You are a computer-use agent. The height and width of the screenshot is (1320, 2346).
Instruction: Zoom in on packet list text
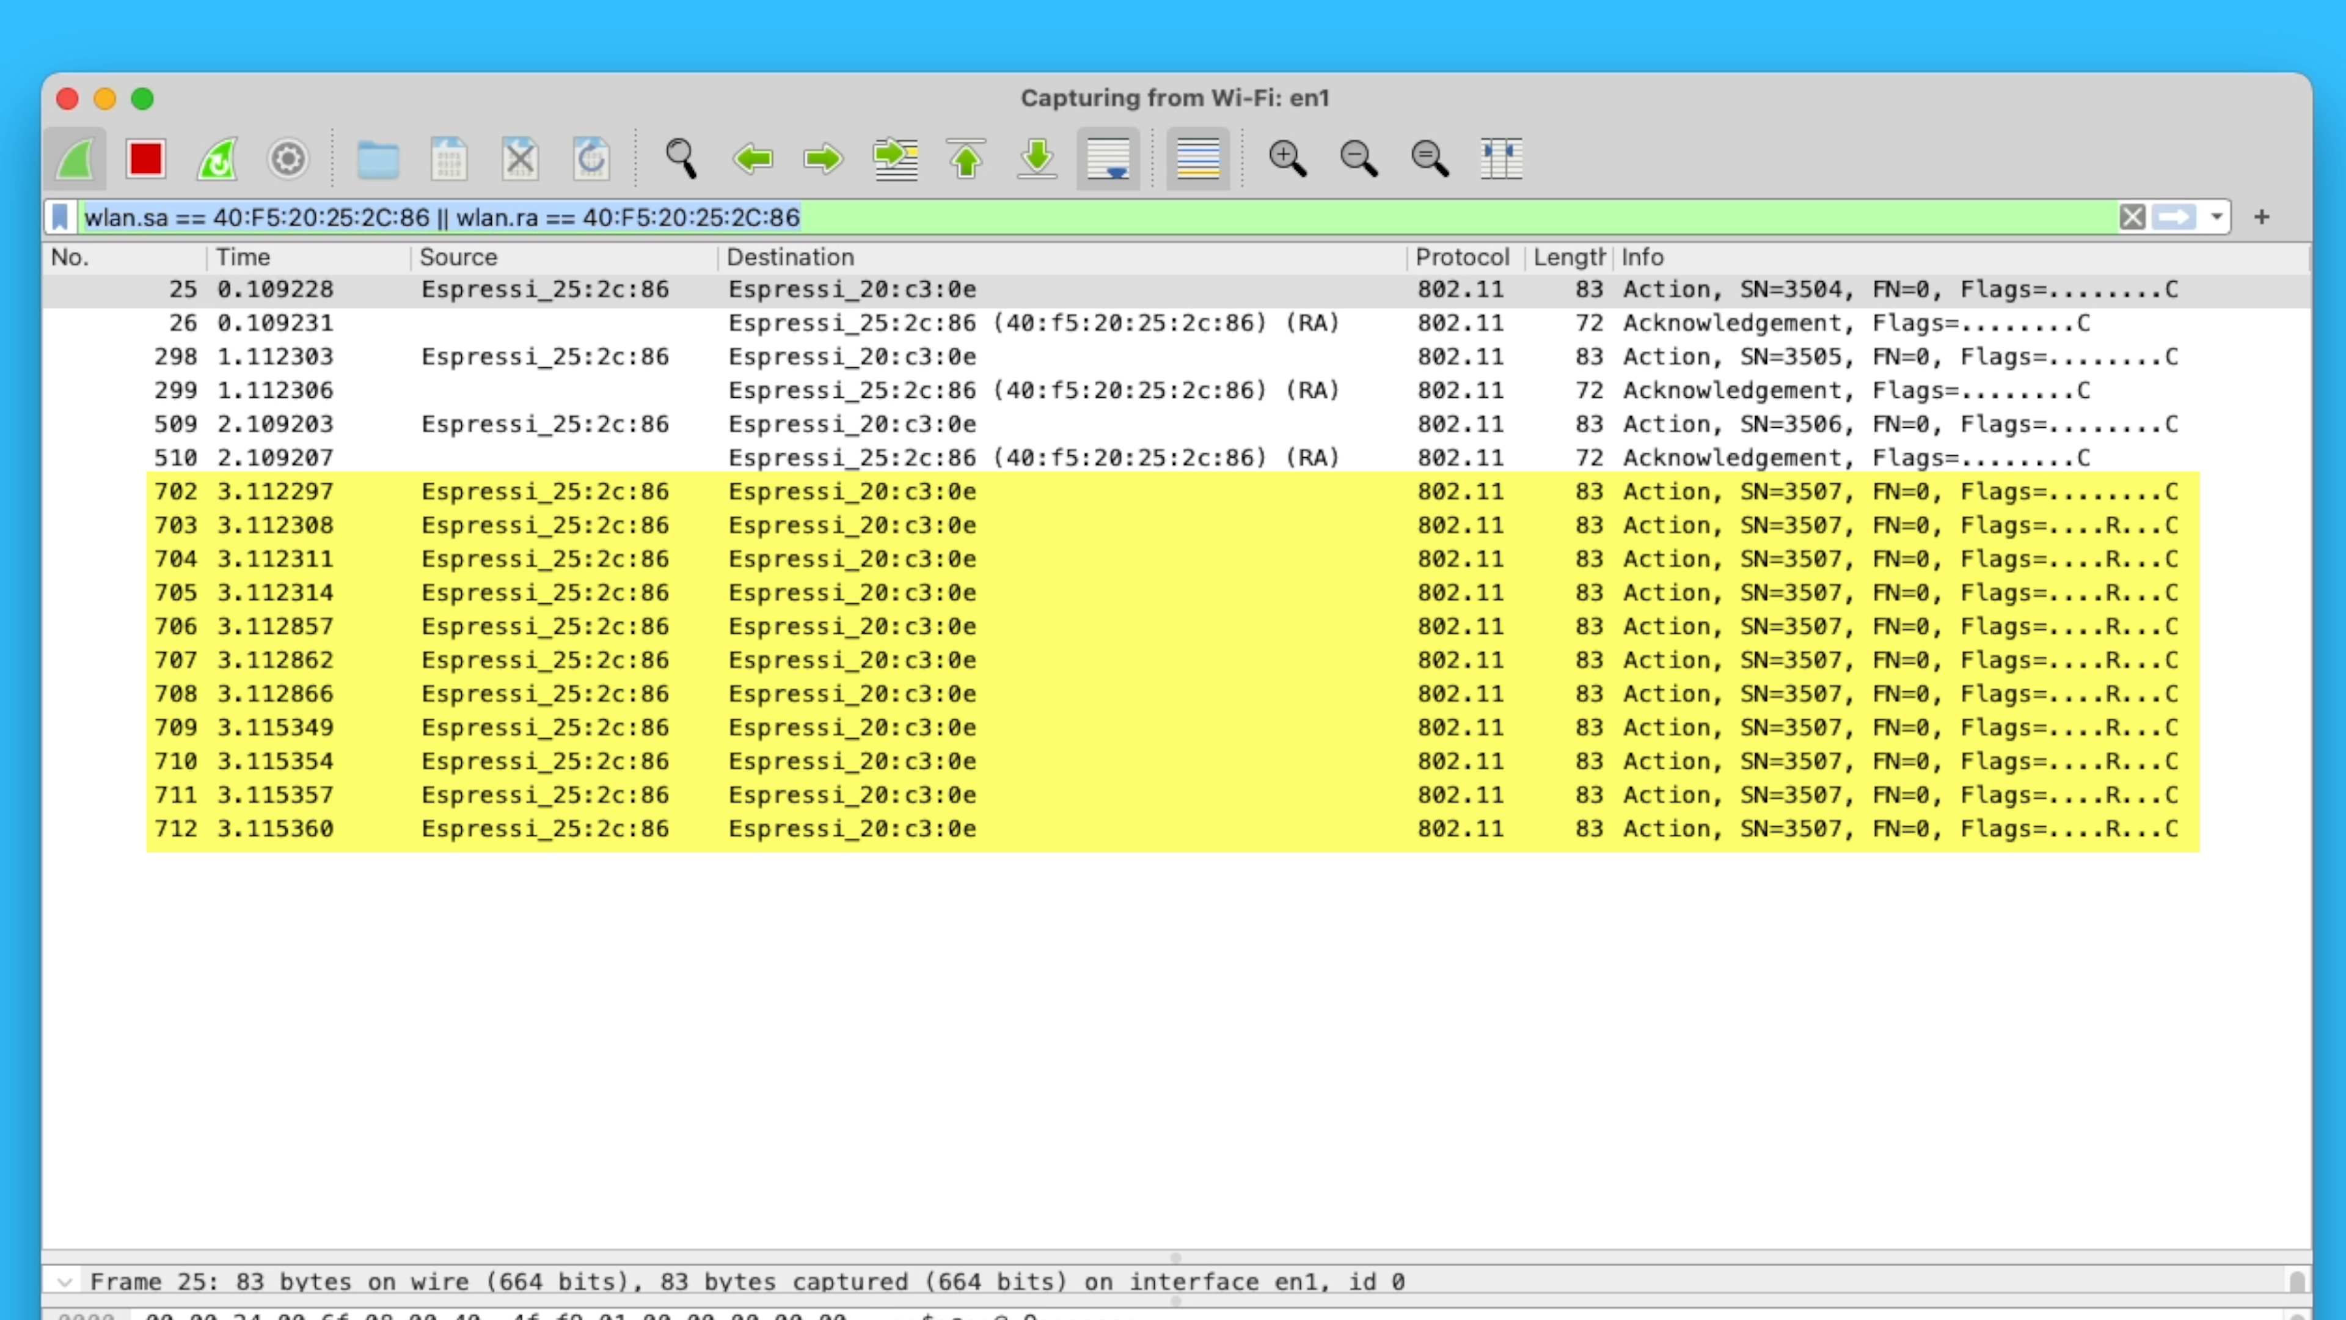(1287, 159)
